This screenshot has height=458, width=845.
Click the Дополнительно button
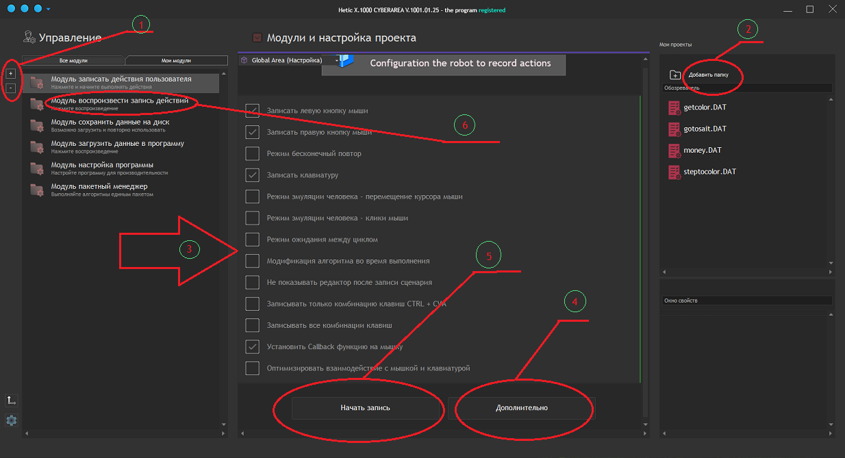click(522, 408)
